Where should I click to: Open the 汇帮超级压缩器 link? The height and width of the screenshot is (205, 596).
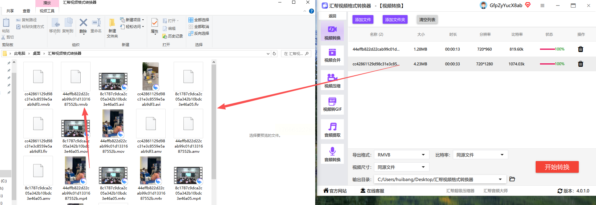pos(460,191)
